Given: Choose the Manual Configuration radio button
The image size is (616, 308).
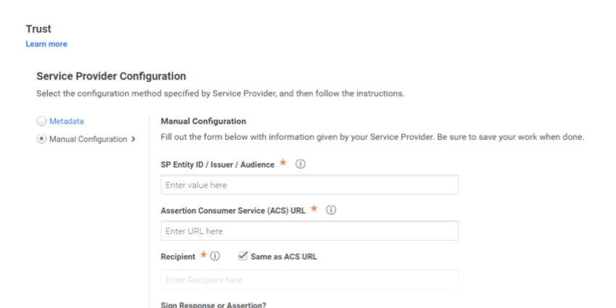Looking at the screenshot, I should click(x=41, y=139).
